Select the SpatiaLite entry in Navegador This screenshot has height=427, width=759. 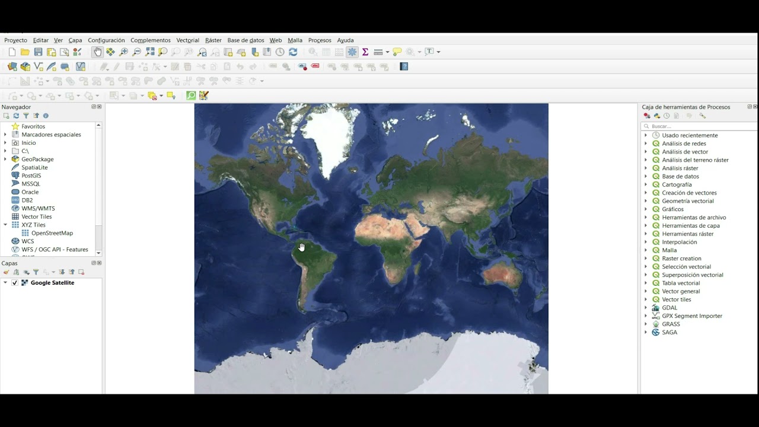pos(34,167)
